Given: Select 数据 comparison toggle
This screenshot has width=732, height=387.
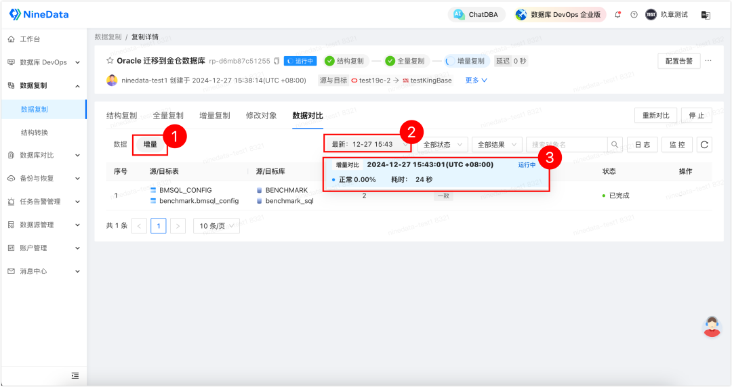Looking at the screenshot, I should (121, 145).
